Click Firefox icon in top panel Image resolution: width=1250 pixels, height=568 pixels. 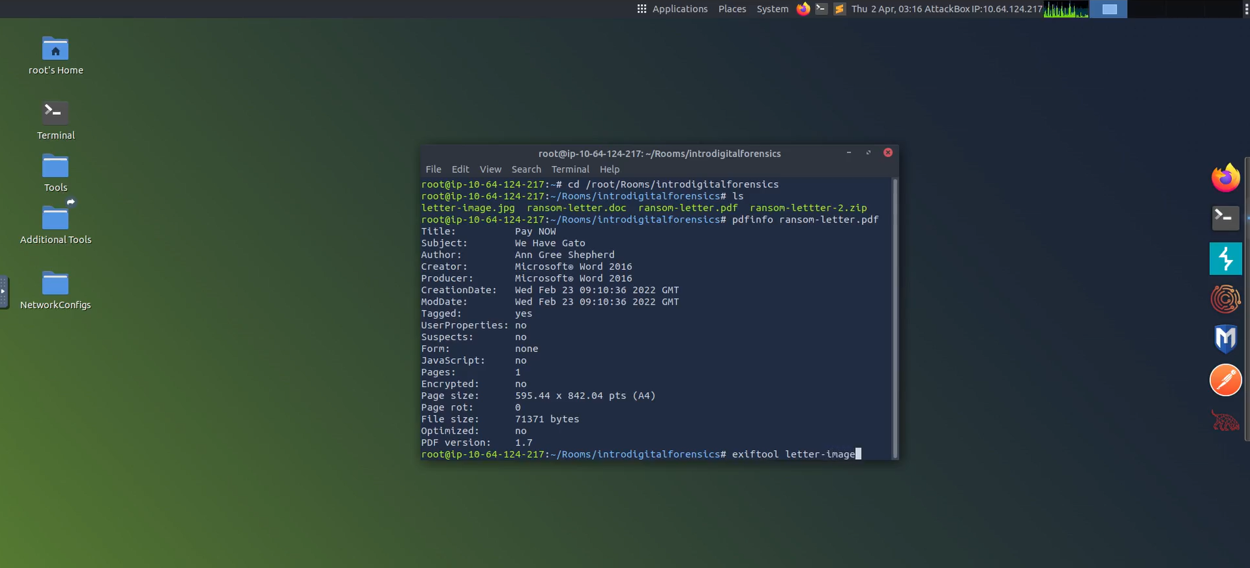803,9
